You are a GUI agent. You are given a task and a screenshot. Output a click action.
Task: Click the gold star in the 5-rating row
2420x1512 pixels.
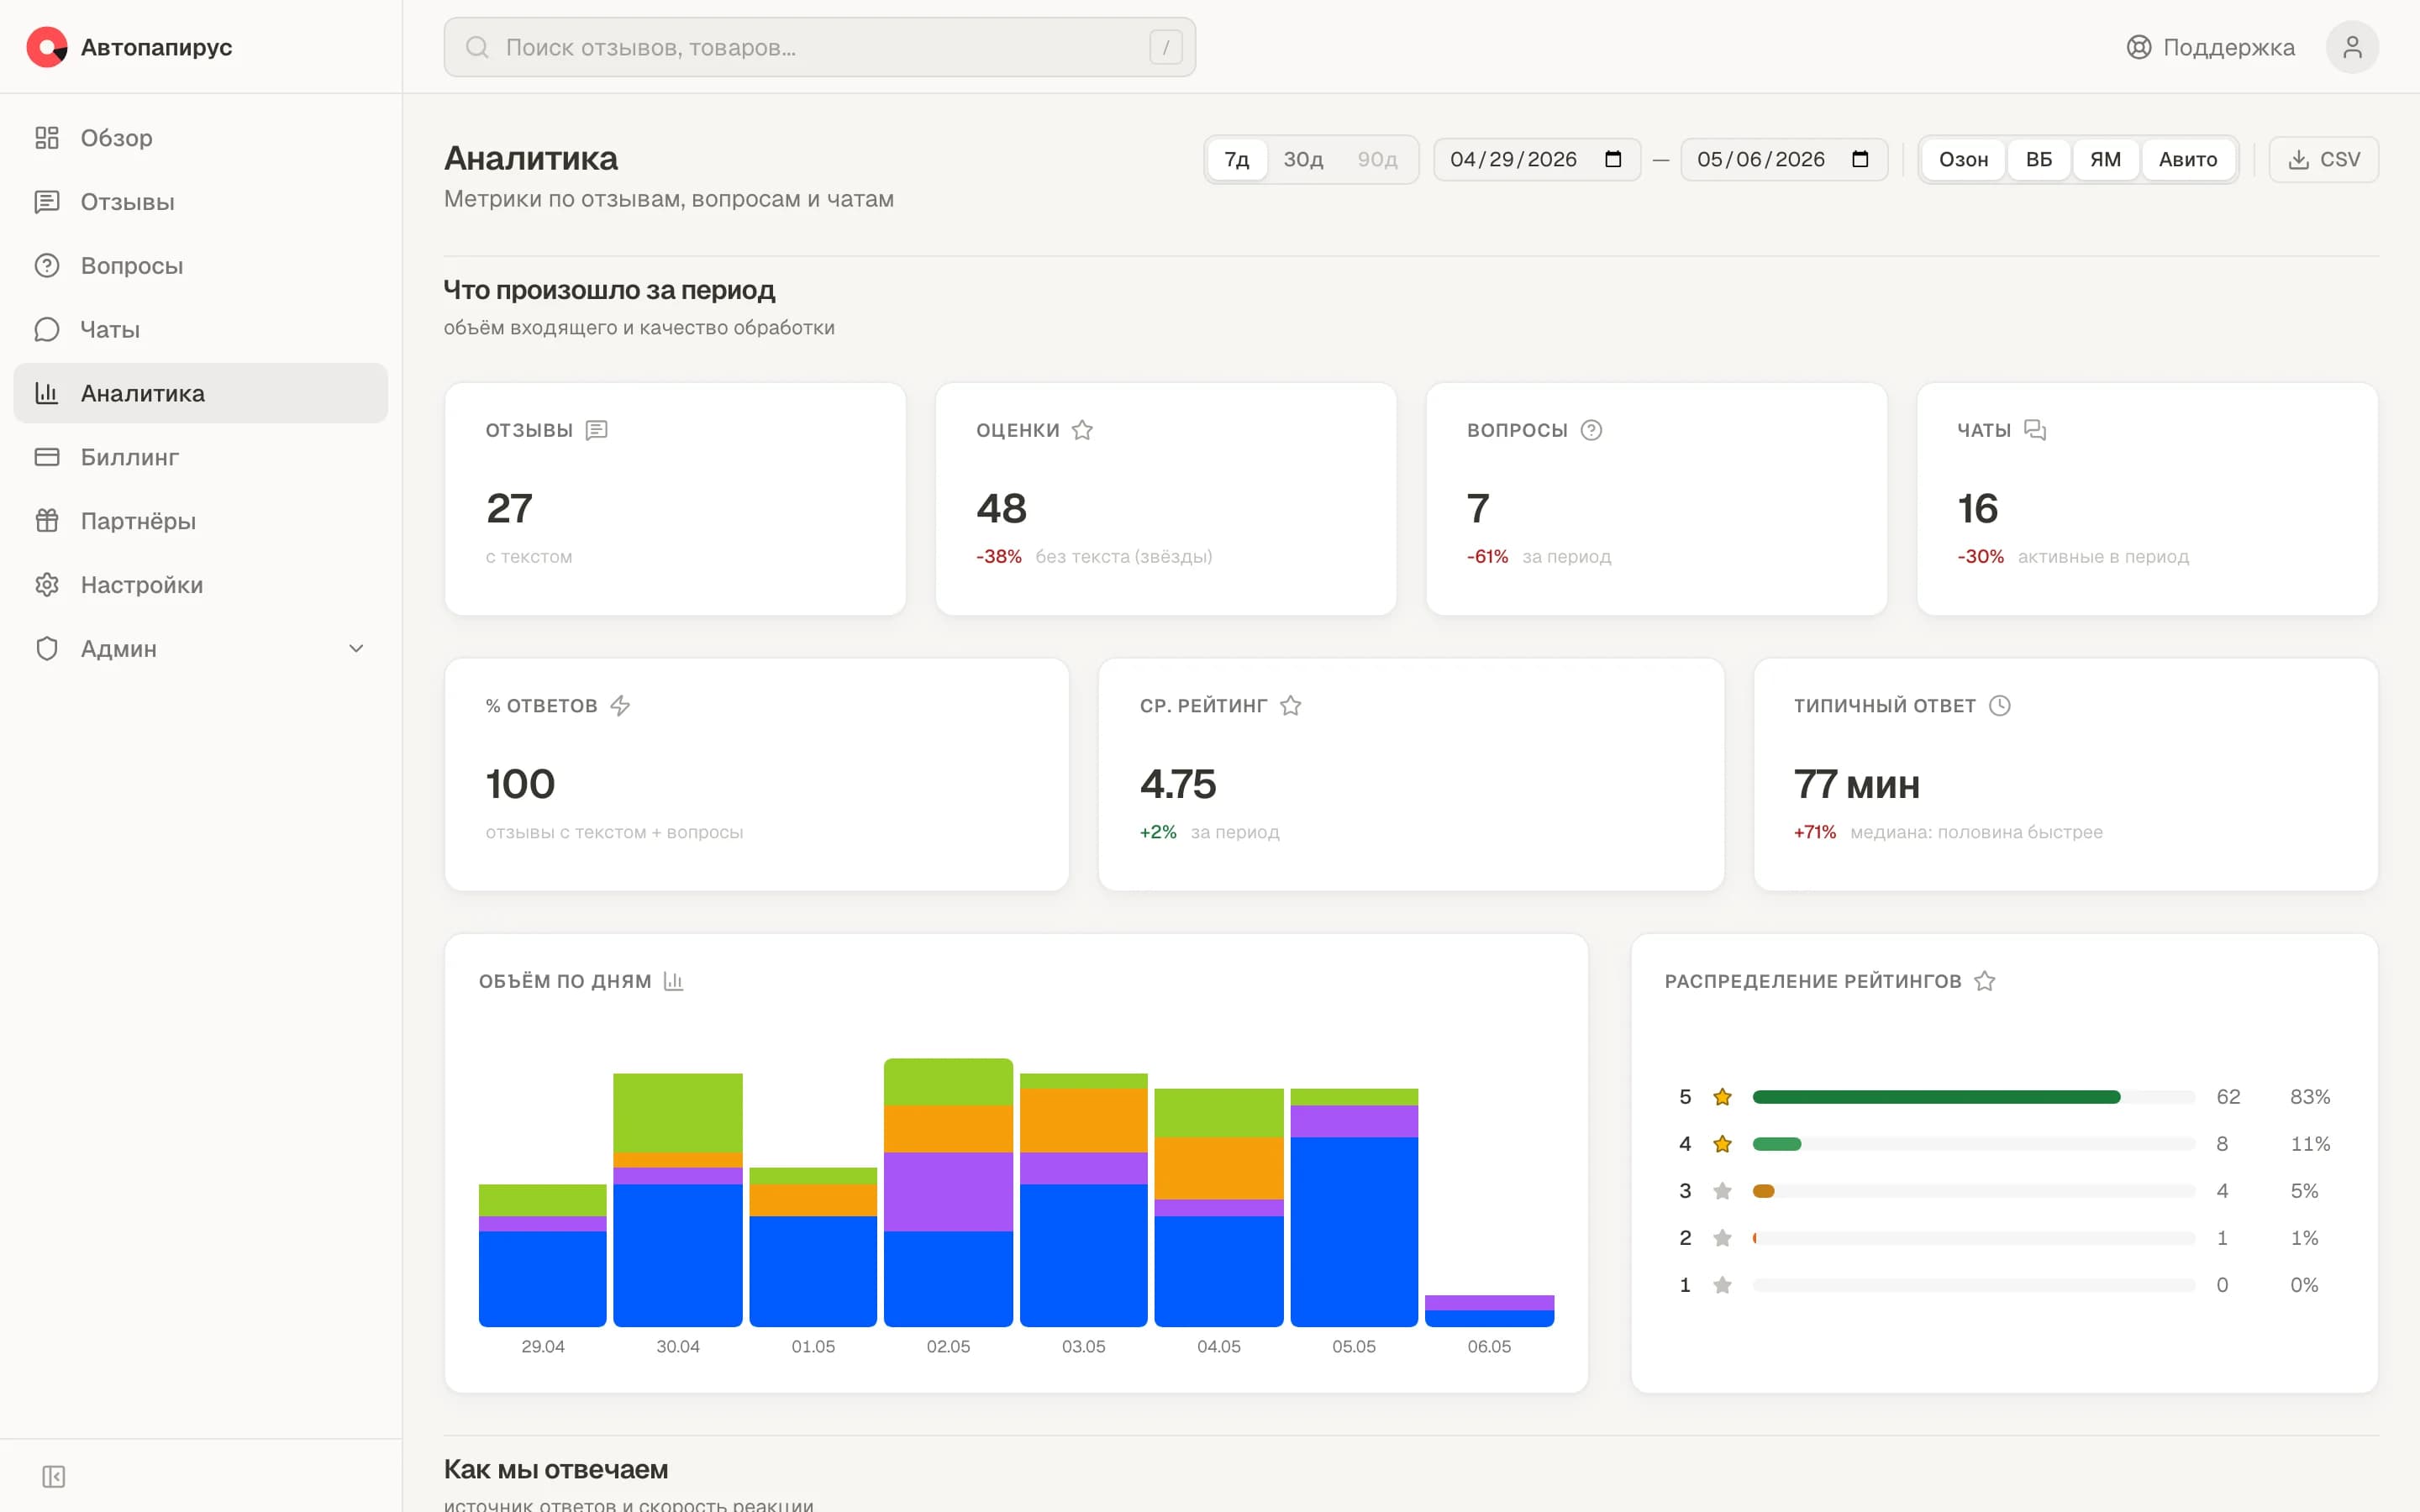tap(1722, 1097)
